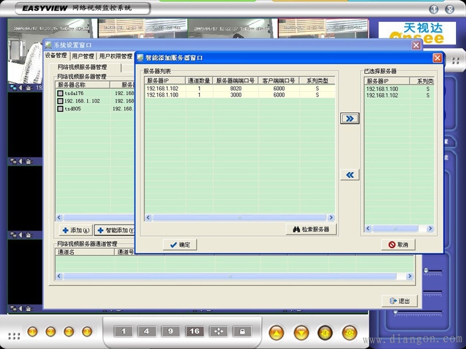Click the double left arrow remove-server button
The image size is (466, 349).
[349, 175]
